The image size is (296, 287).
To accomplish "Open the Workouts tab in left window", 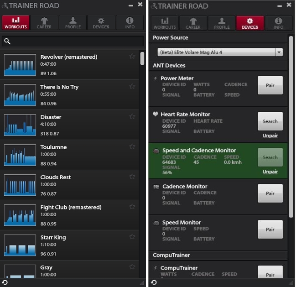I will coord(16,23).
